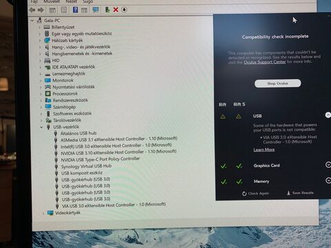Select Számítógép category
This screenshot has width=331, height=248.
pyautogui.click(x=64, y=107)
